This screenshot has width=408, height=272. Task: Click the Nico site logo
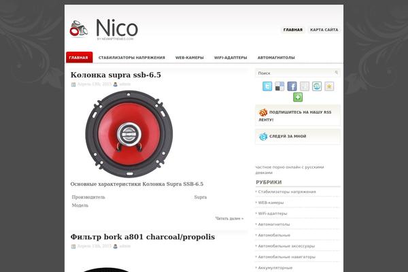[104, 29]
